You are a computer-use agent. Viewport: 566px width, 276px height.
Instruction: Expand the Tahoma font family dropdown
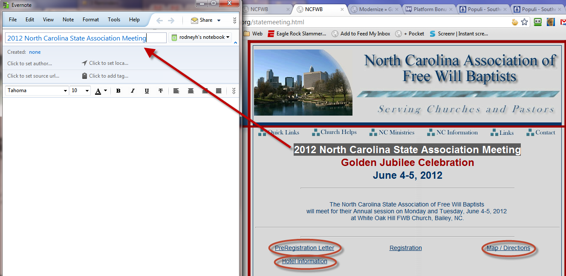pos(65,91)
